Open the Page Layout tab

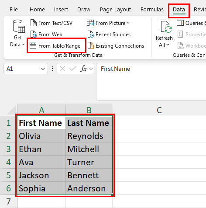point(115,10)
